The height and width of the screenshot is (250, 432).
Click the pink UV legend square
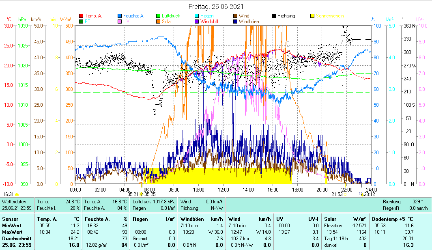[x=120, y=22]
